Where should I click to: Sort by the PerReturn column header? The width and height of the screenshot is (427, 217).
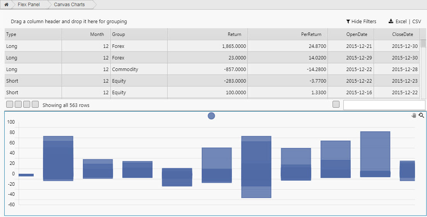click(x=311, y=34)
